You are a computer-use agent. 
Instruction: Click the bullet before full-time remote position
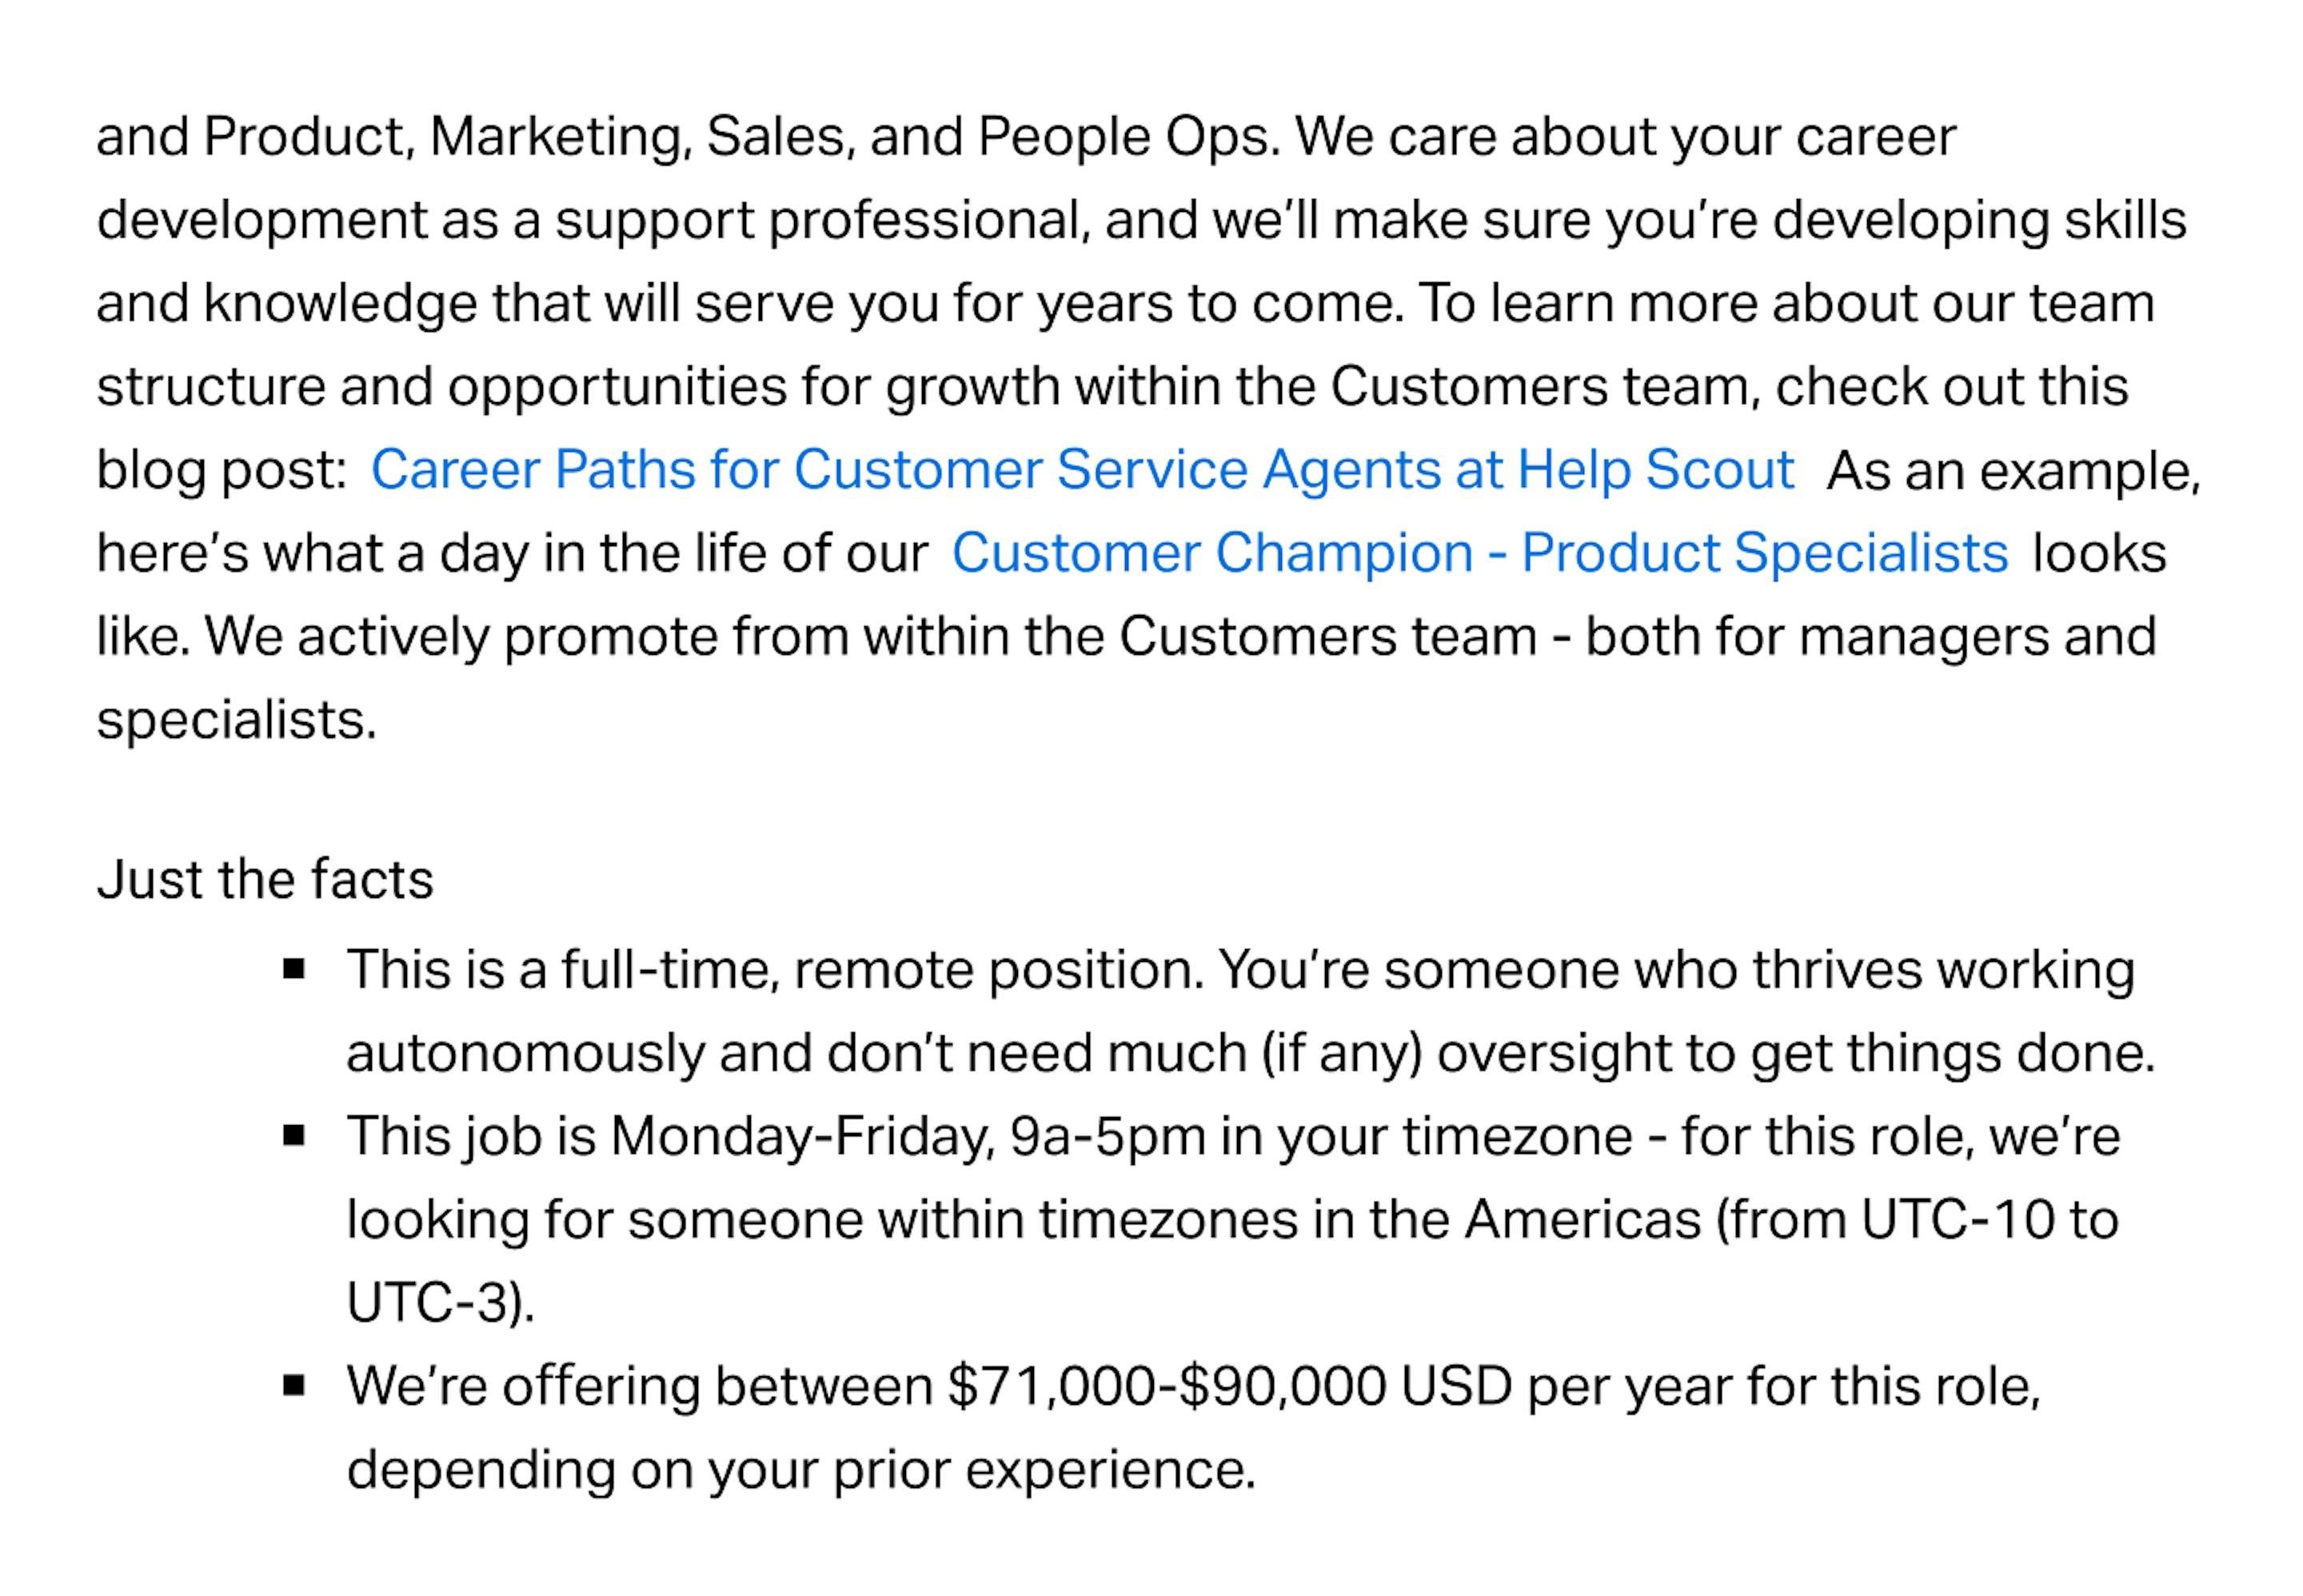point(294,969)
